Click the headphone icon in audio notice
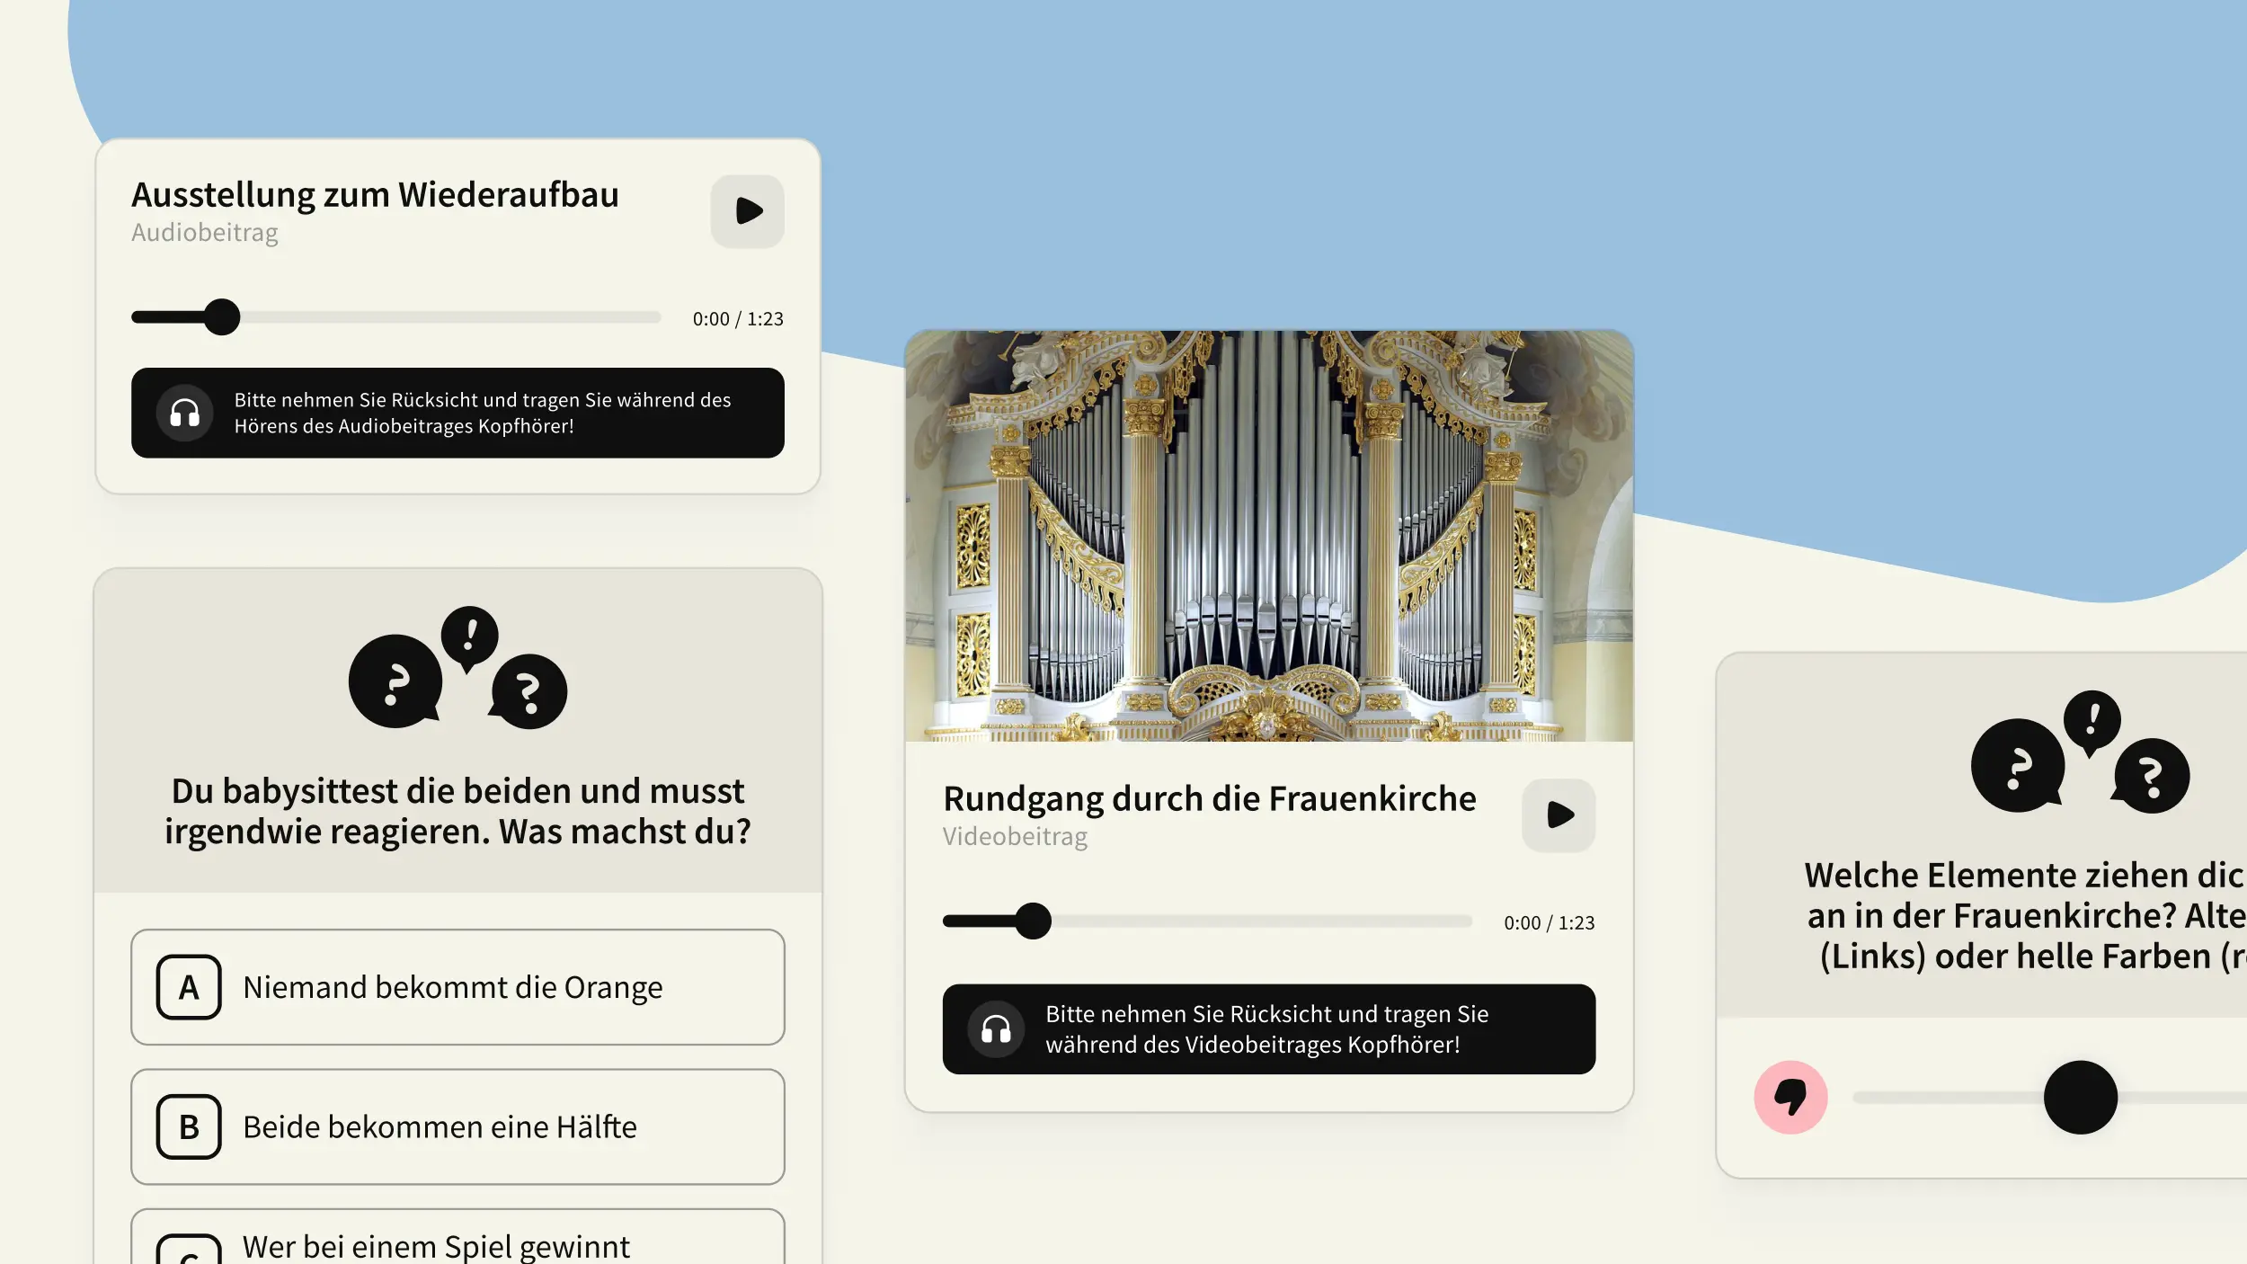This screenshot has height=1264, width=2247. (x=185, y=414)
